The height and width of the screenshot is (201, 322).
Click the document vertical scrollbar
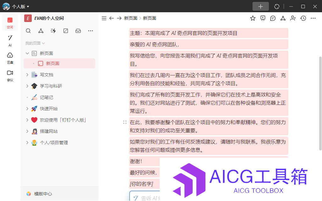coord(320,104)
